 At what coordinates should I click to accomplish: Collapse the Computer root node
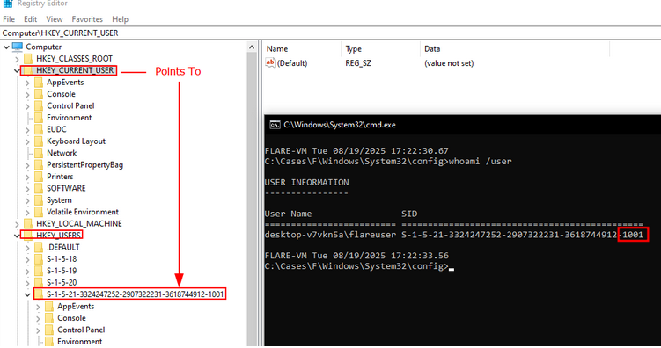[x=6, y=47]
